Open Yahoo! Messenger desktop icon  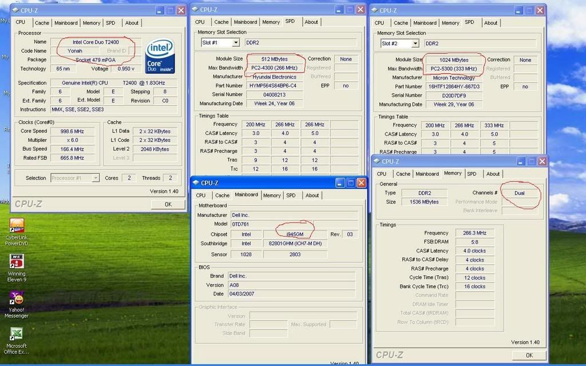coord(17,298)
